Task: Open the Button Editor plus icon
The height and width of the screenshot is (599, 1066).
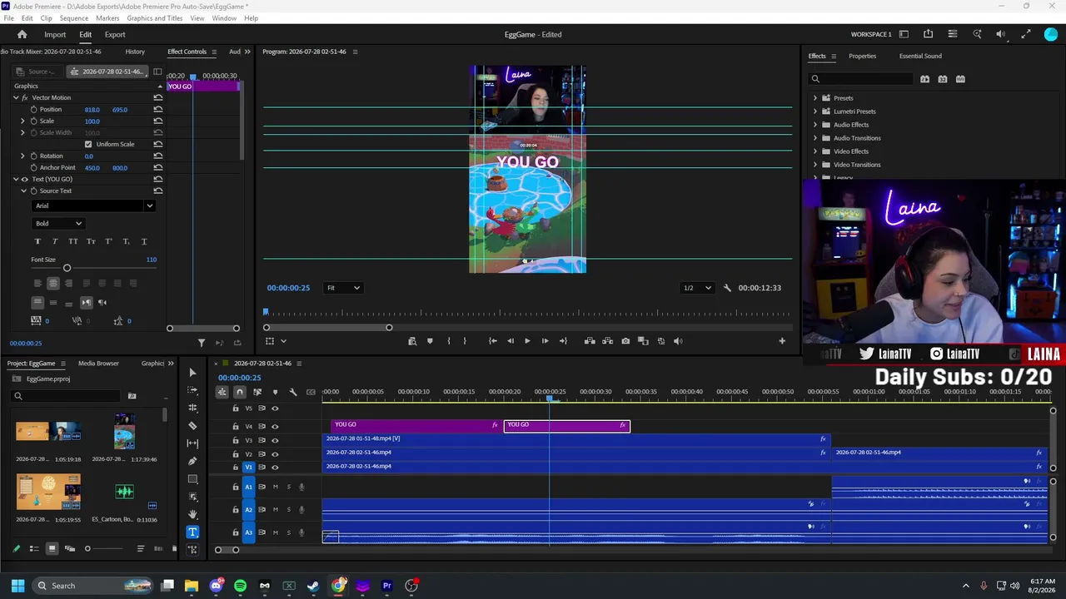Action: [781, 341]
